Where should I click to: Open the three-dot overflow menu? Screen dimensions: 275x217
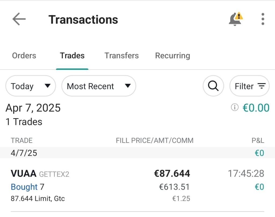click(x=263, y=19)
